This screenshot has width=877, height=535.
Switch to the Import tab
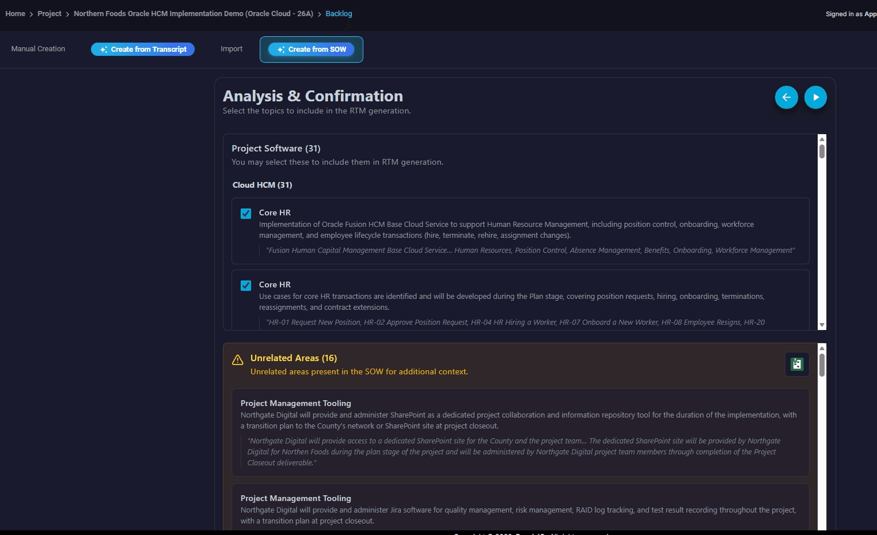coord(231,49)
